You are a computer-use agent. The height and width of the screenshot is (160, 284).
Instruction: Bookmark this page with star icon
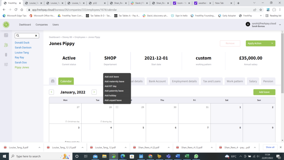pos(261,10)
